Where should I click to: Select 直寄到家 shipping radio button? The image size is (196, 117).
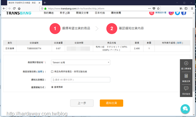click(52, 87)
